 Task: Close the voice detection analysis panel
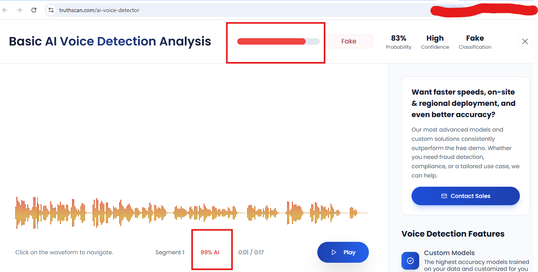click(x=525, y=41)
